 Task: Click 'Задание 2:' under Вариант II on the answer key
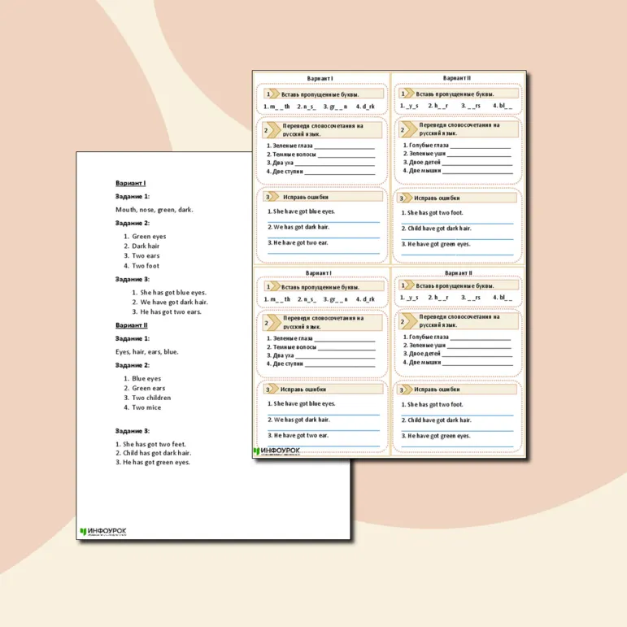tap(133, 365)
